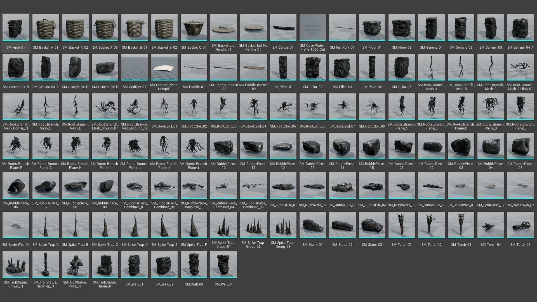Pick the SM_RubblePiece_14 asset

342,146
